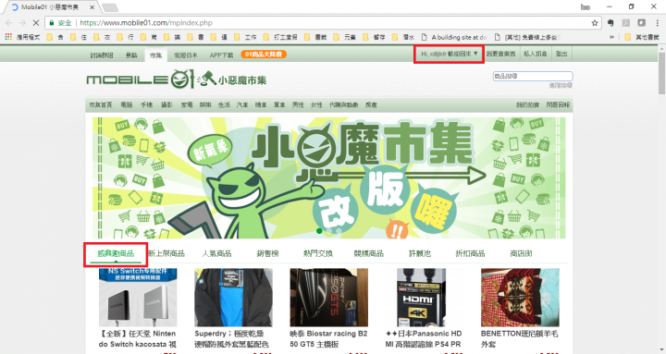
Task: Click the orange 01商品 promo badge
Action: coord(264,55)
